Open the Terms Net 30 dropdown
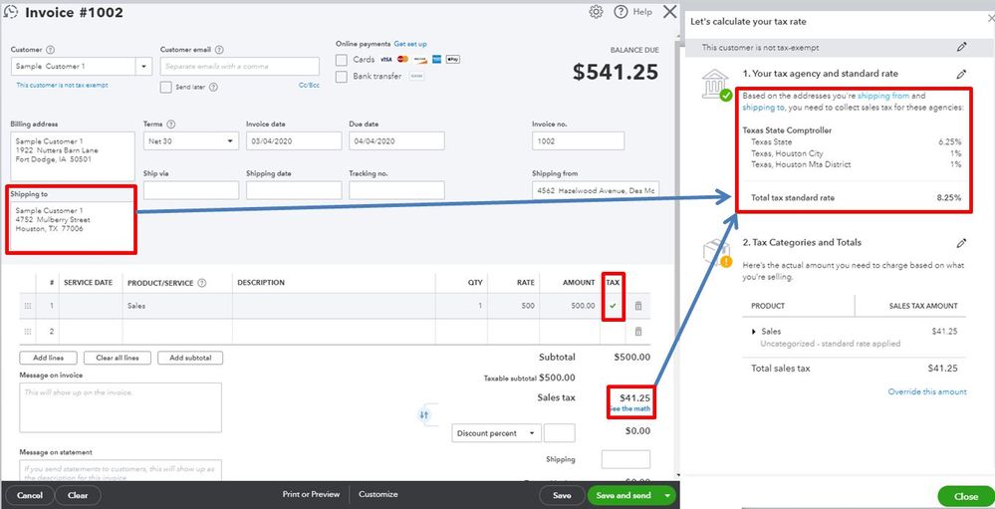This screenshot has height=509, width=995. tap(191, 140)
